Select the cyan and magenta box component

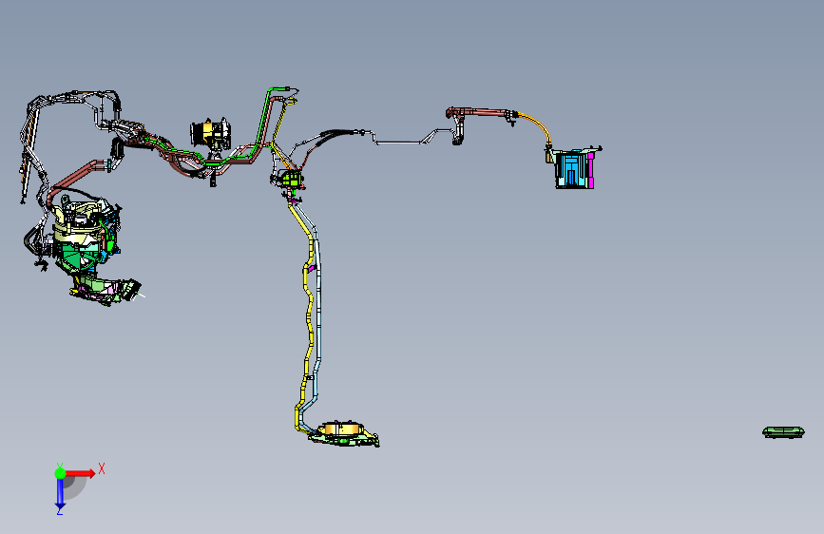click(575, 168)
